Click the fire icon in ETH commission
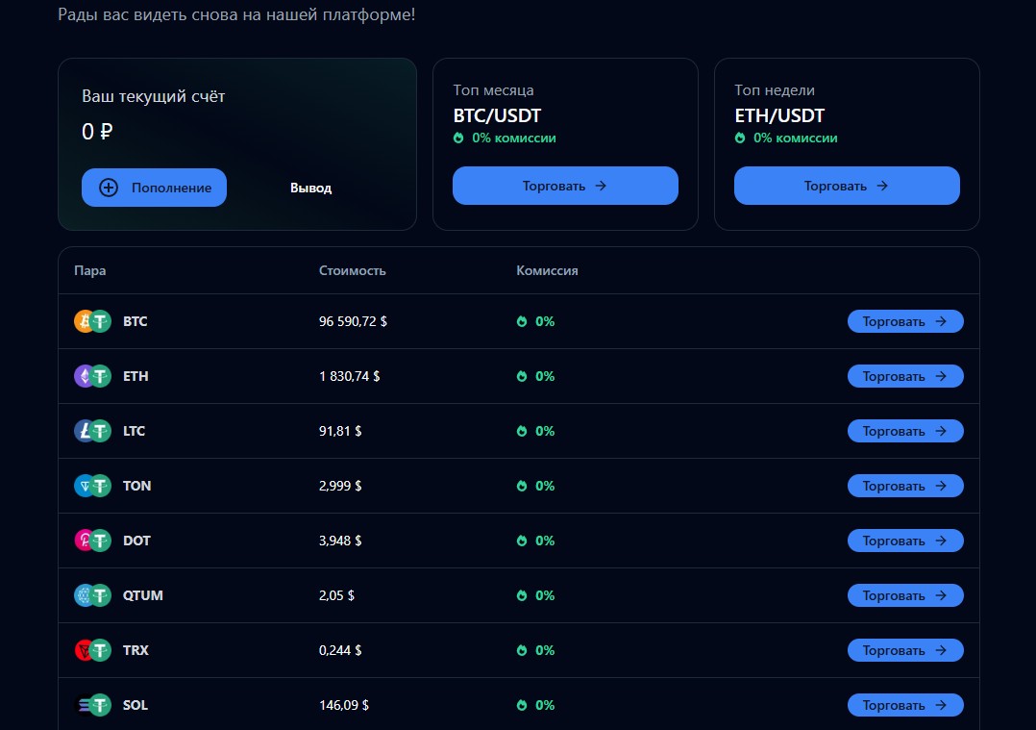The height and width of the screenshot is (730, 1036). pos(522,377)
